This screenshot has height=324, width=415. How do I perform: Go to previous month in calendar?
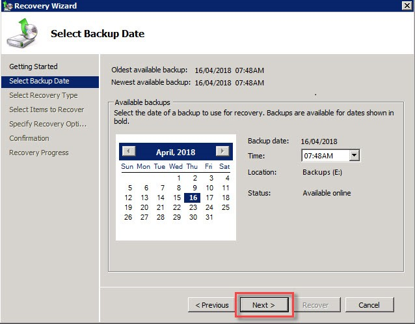tap(129, 151)
